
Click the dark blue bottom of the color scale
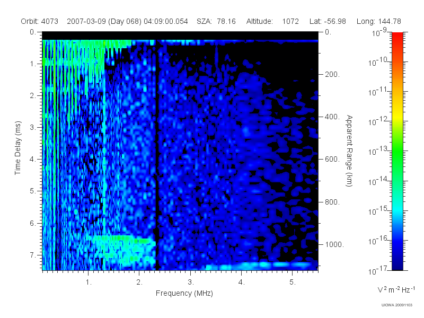397,265
